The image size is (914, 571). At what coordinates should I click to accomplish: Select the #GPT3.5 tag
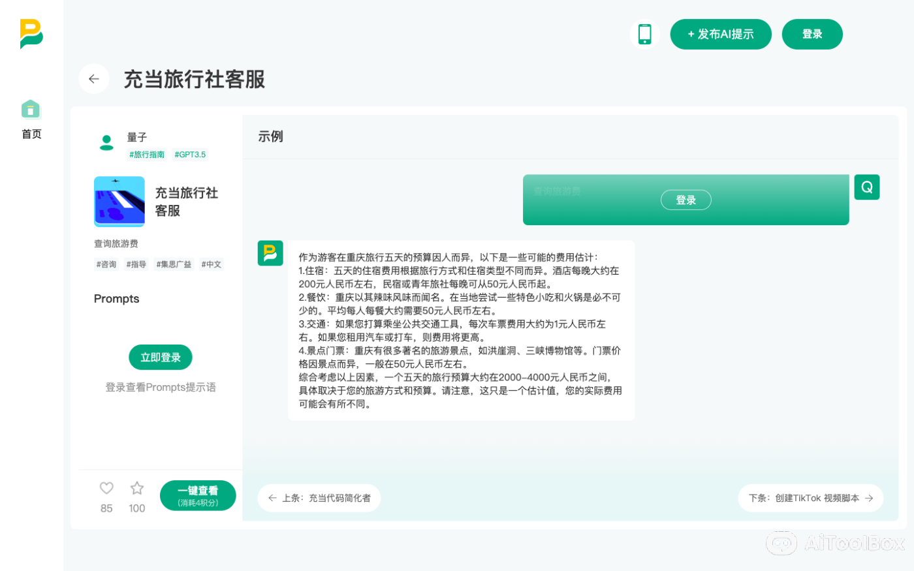(190, 155)
